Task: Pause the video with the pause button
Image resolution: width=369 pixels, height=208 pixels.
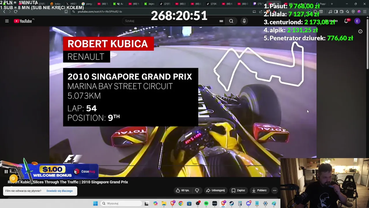Action: (6, 172)
